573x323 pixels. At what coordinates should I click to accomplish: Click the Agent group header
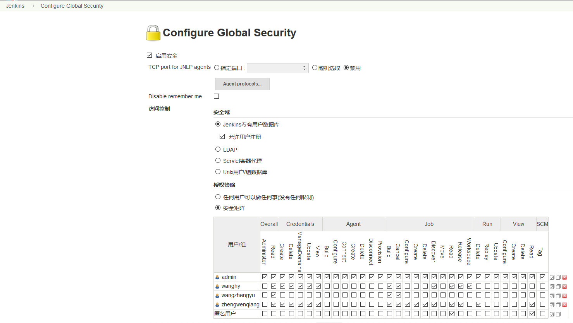(x=353, y=224)
